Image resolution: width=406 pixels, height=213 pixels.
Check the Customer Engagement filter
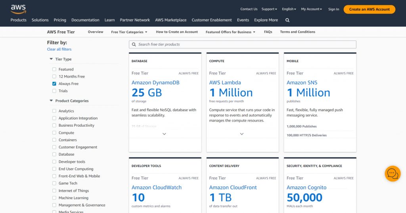[x=54, y=147]
